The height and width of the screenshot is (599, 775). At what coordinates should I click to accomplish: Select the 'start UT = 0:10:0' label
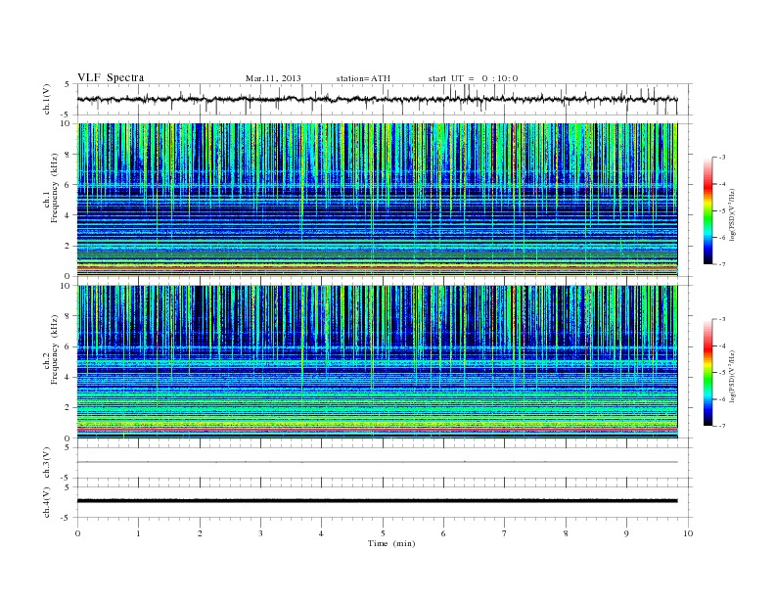click(473, 78)
